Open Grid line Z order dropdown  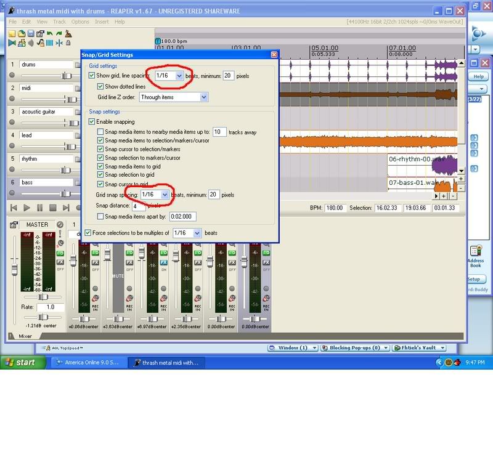[204, 97]
